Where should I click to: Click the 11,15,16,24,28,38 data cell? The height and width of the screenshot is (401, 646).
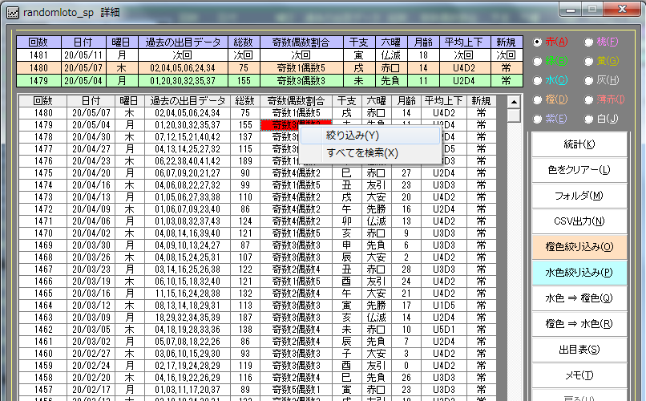(188, 294)
